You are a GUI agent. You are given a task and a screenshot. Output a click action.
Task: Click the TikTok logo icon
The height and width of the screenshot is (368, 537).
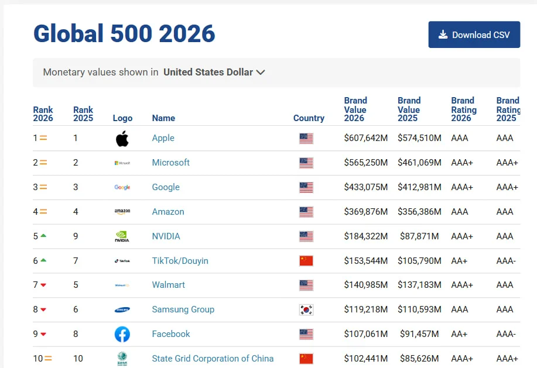pos(122,261)
